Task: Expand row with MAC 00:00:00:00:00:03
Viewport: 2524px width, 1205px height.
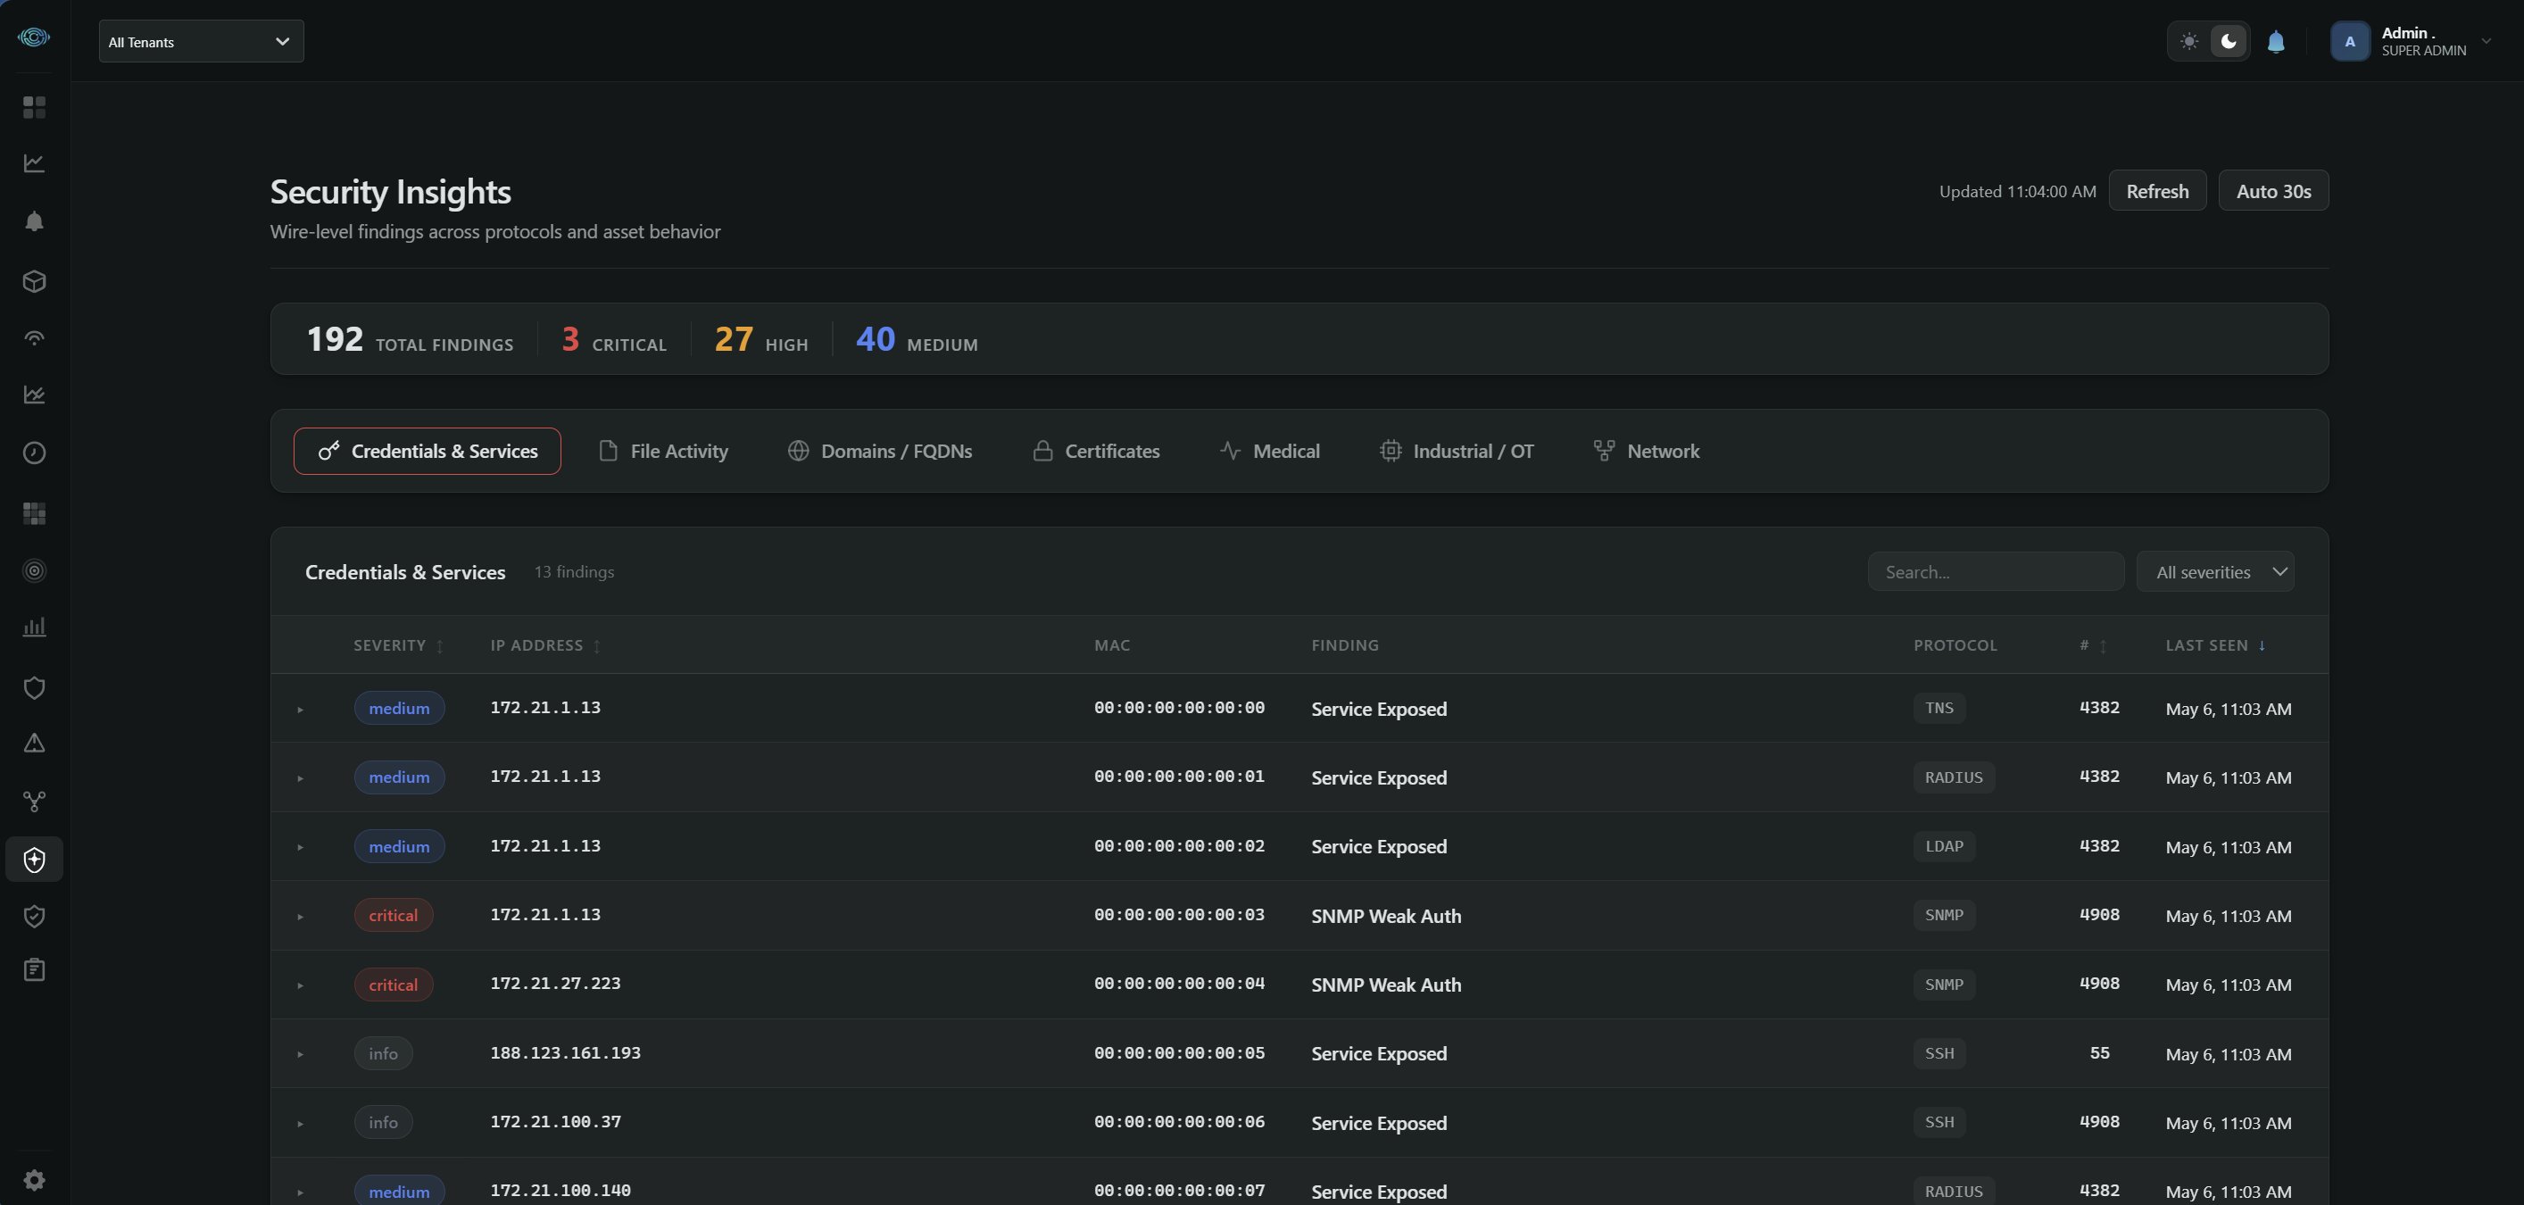Action: [x=300, y=916]
